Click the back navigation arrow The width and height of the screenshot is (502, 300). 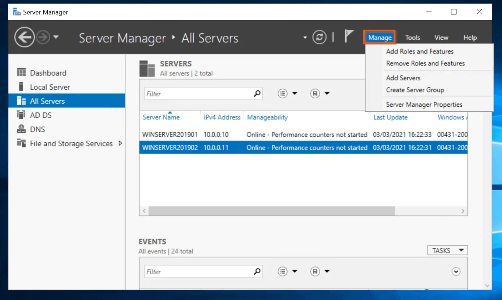click(x=25, y=37)
